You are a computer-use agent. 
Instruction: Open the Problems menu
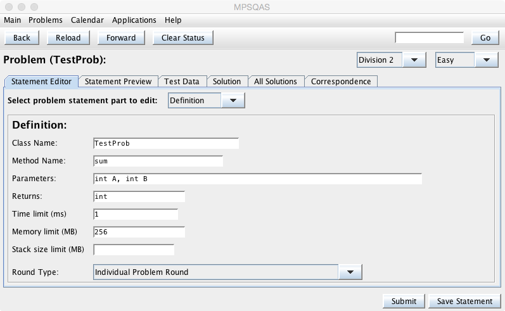(x=46, y=20)
